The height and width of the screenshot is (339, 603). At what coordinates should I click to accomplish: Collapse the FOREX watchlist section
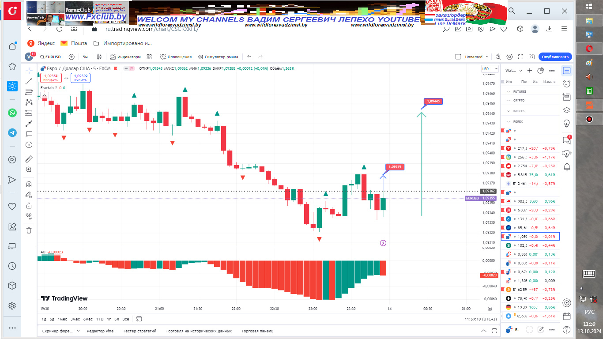coord(509,121)
